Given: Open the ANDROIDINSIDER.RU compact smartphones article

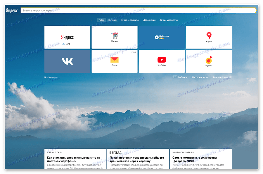Looking at the screenshot, I should (201, 159).
